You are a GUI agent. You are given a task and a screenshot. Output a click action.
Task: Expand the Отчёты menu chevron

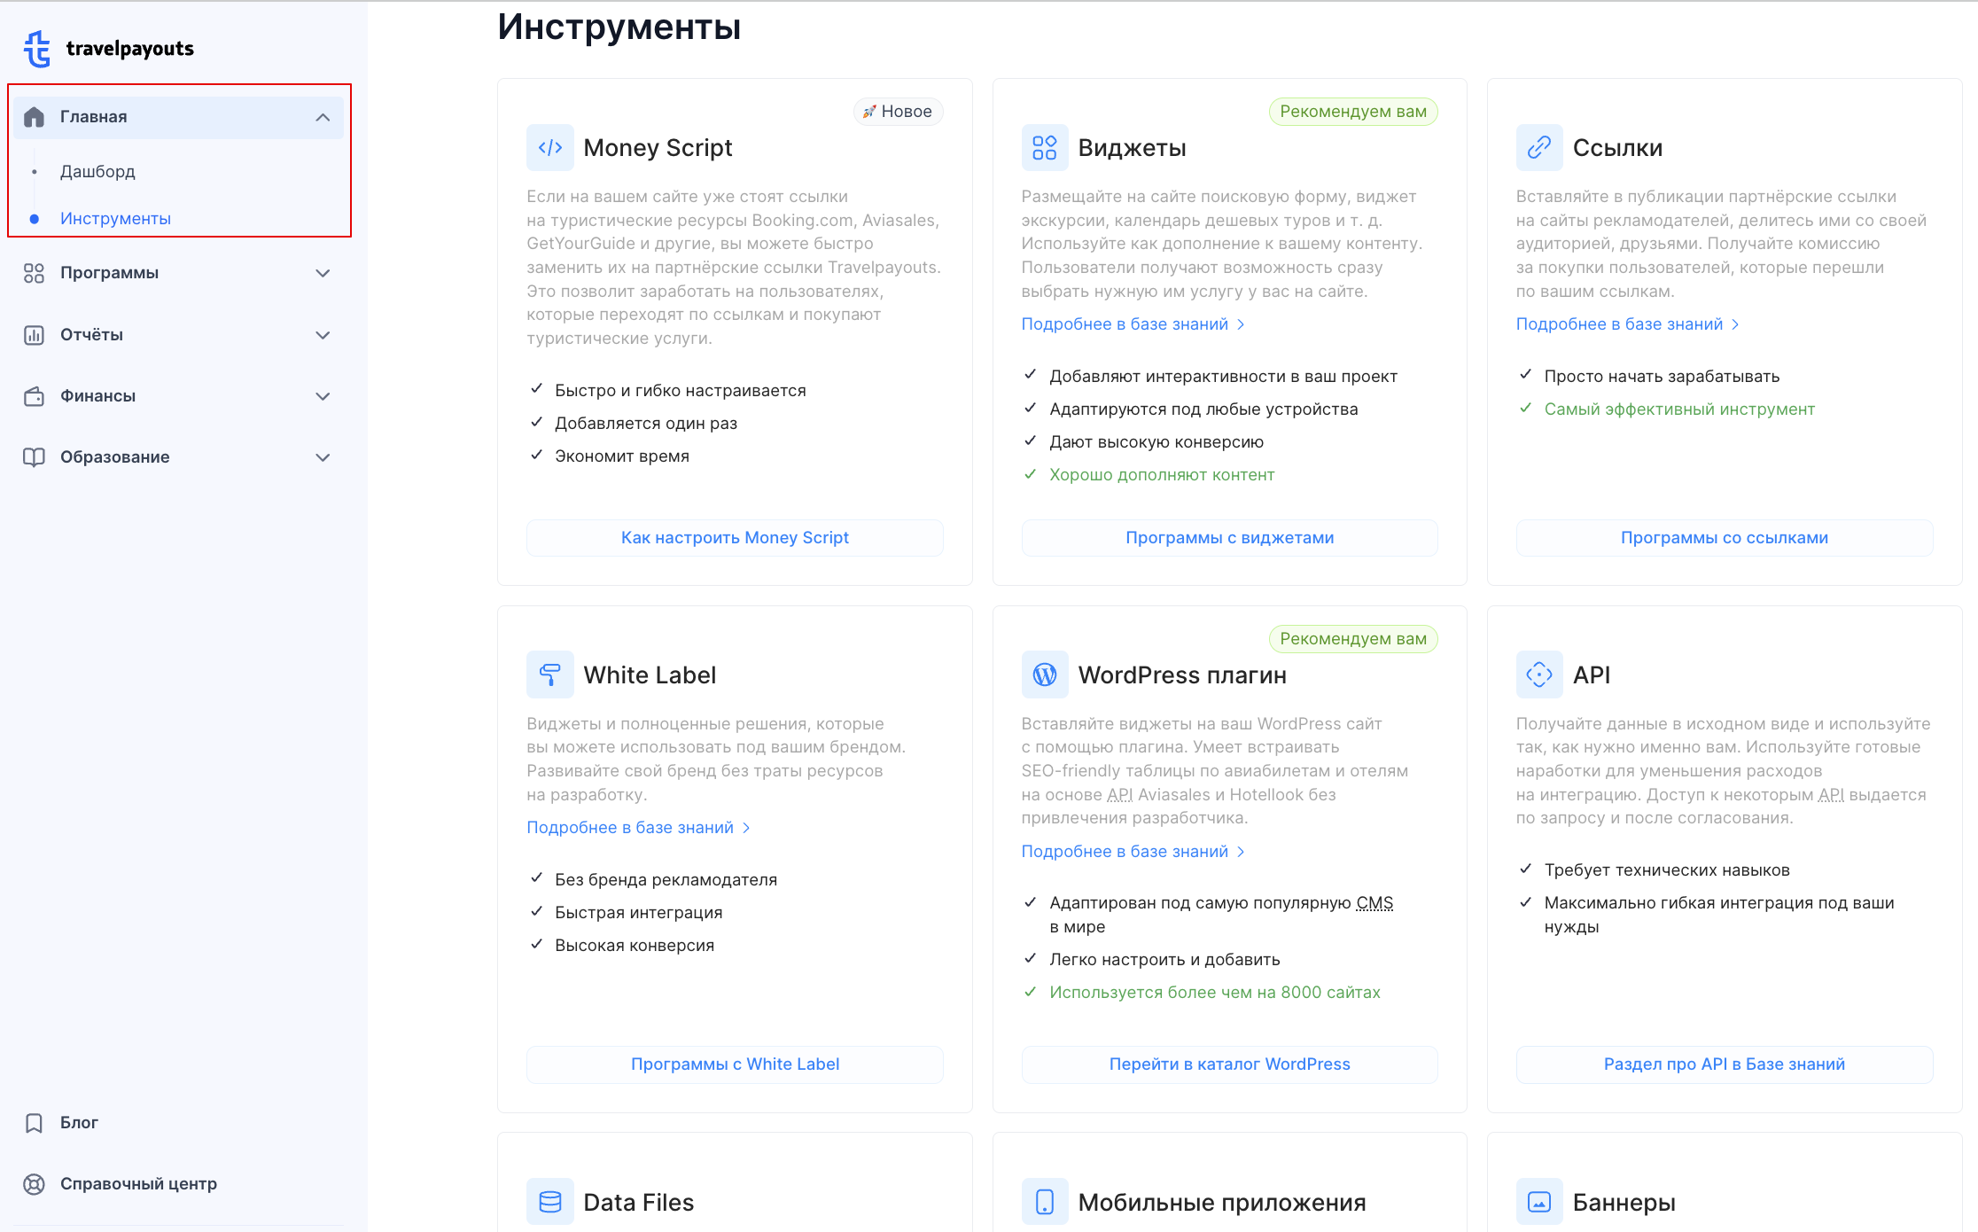click(x=323, y=335)
